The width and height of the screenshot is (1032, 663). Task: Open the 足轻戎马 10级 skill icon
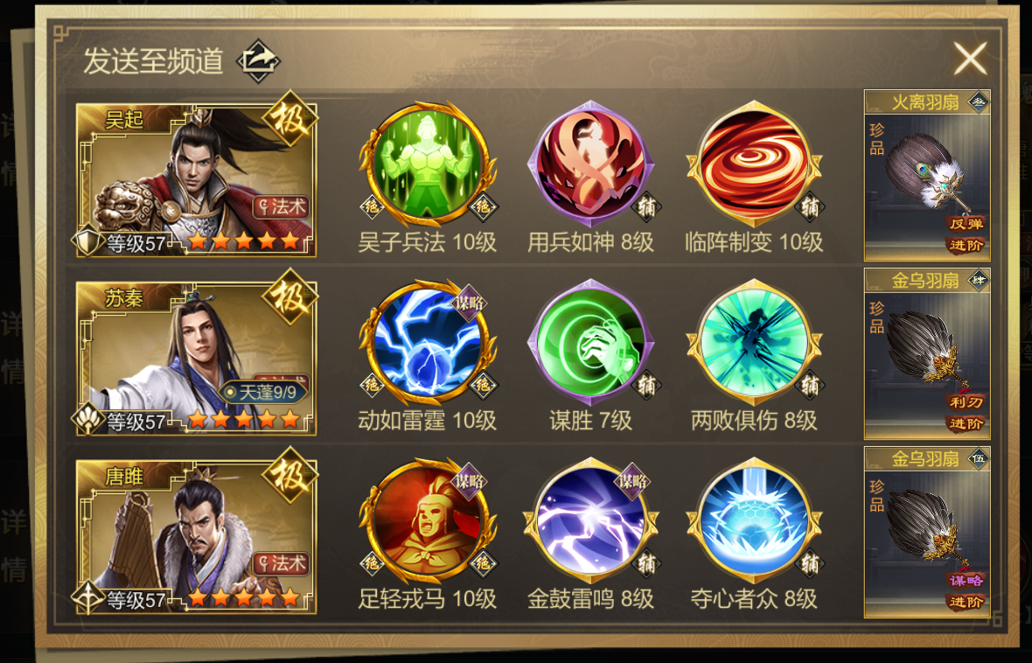[427, 520]
